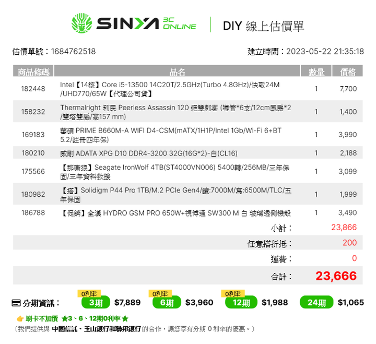Screen dimensions: 376x344
Task: Click the Thermalright Peerless Assassin 120 product name
Action: pos(175,112)
